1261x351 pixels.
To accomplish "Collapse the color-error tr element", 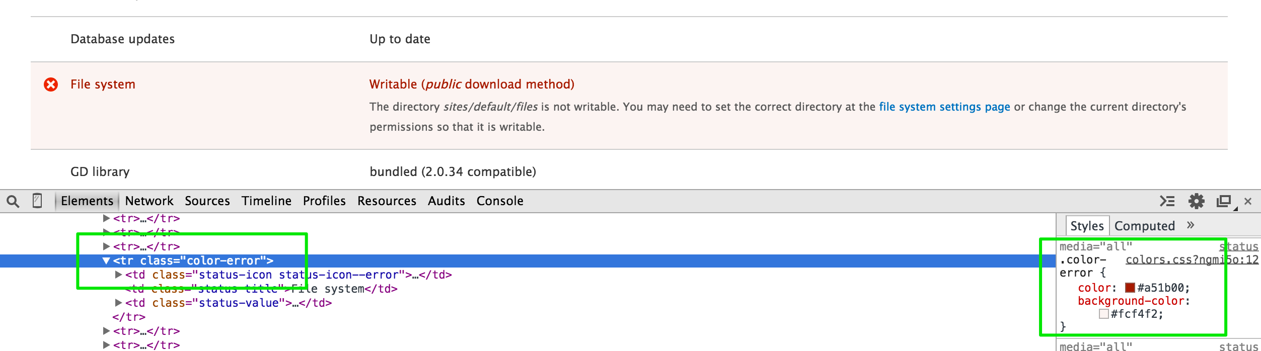I will [x=106, y=260].
